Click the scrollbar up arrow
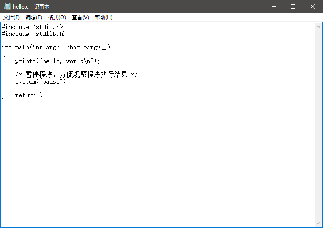 coord(318,26)
